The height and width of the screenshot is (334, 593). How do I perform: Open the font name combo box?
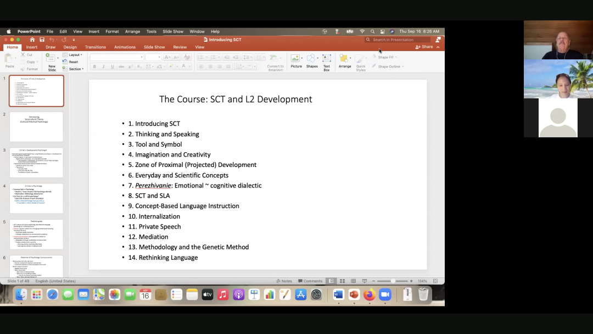[x=116, y=57]
